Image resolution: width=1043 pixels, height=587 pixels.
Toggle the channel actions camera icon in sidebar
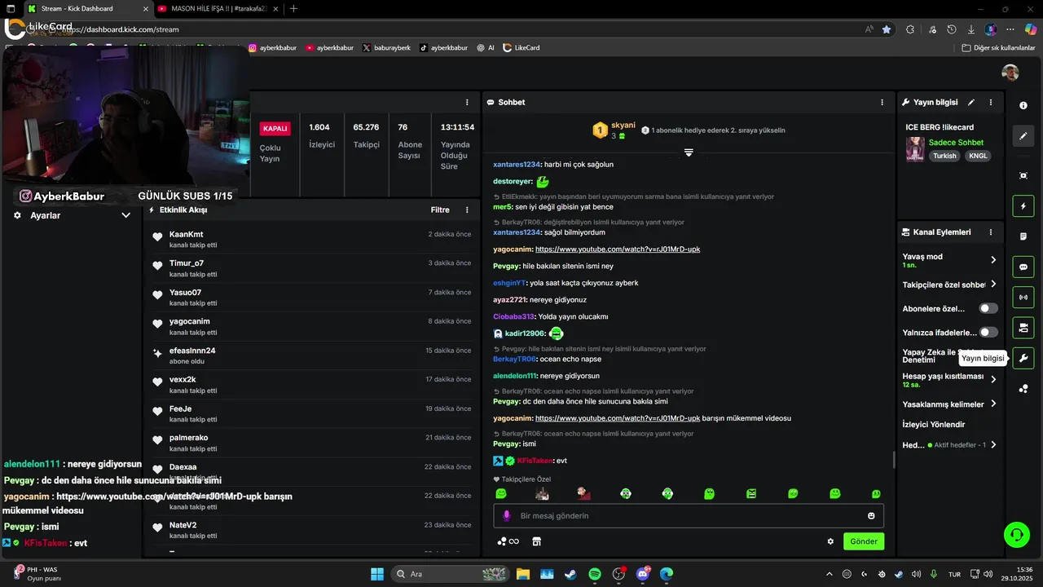tap(1023, 328)
